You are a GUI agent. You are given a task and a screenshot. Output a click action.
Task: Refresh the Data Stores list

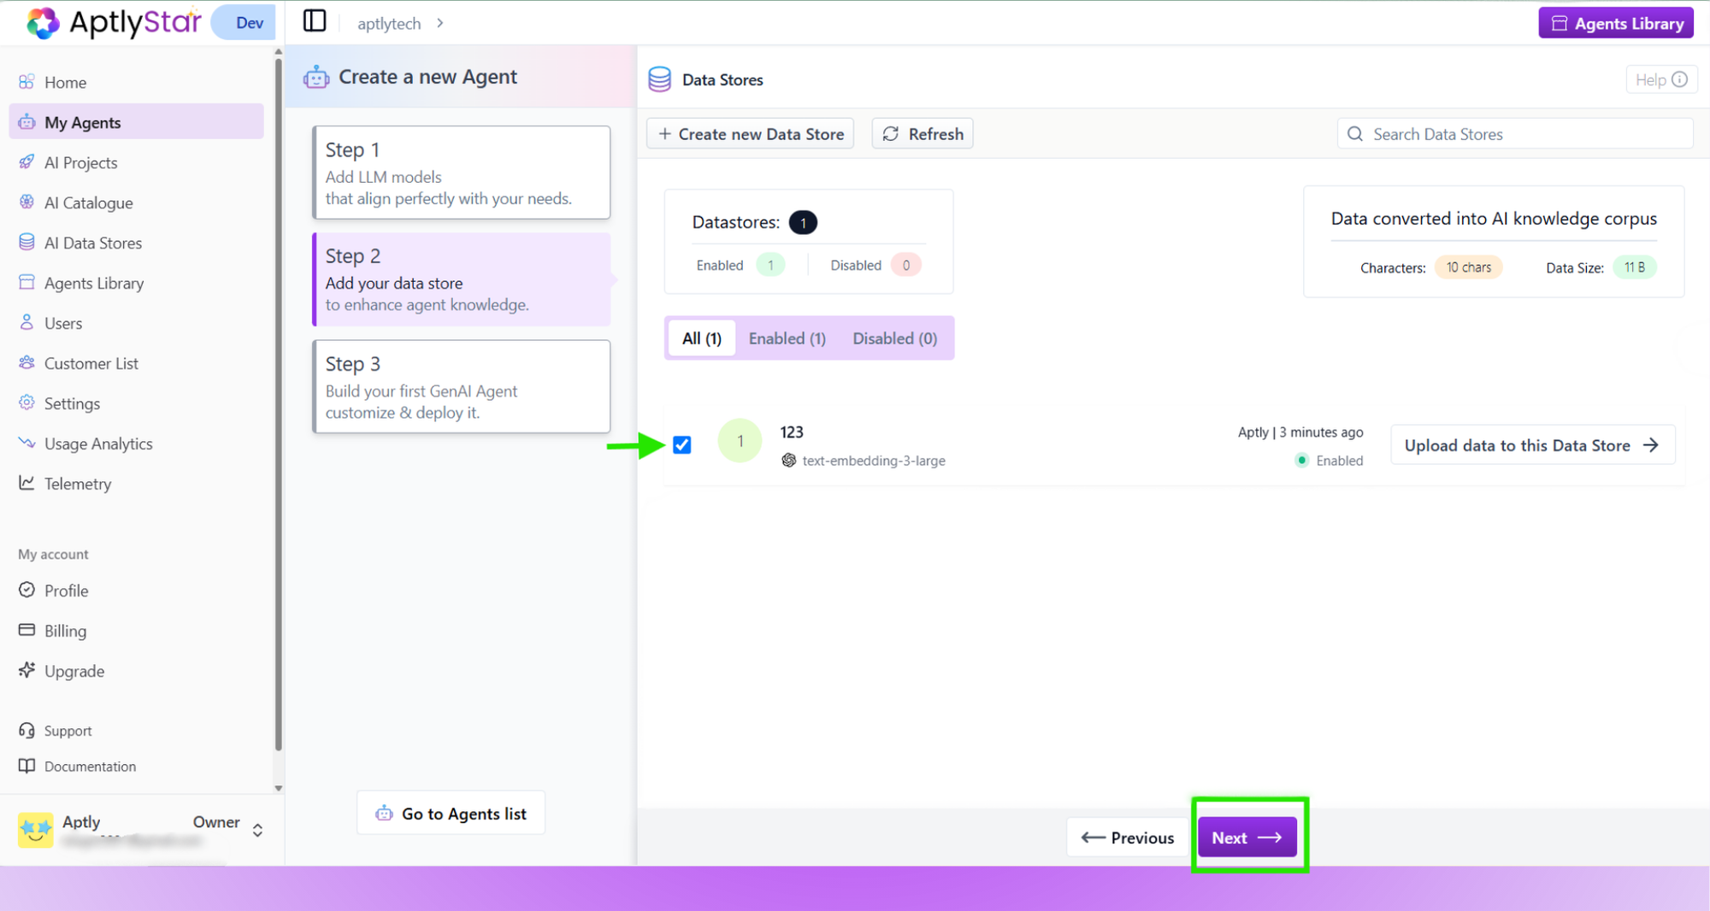[x=922, y=133]
